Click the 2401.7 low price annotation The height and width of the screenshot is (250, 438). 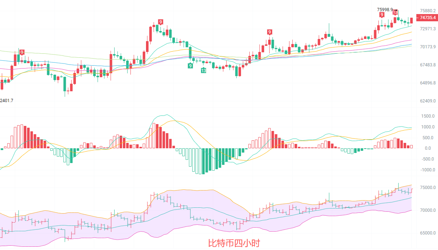point(7,100)
